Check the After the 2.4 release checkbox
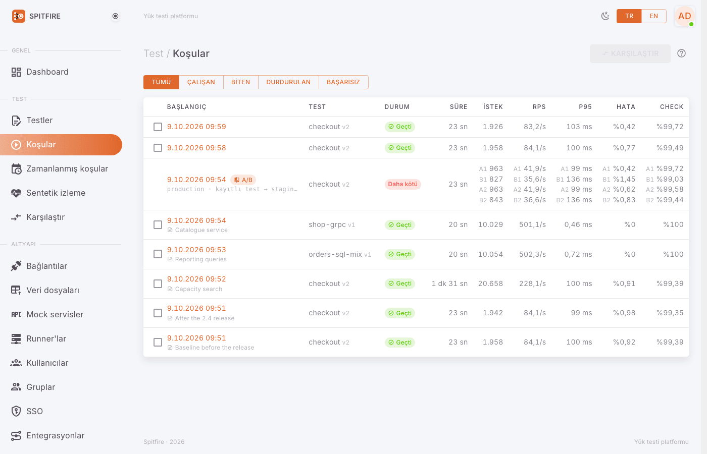The image size is (707, 454). point(158,313)
